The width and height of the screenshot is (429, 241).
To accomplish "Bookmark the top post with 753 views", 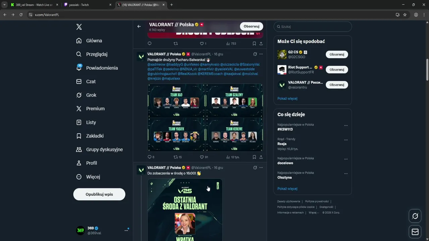I will (254, 44).
